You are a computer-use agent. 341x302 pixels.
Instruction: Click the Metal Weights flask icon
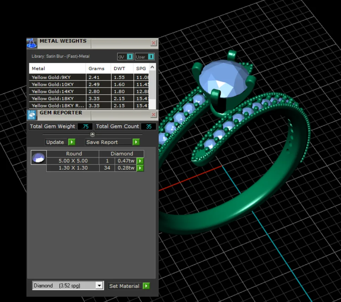pyautogui.click(x=32, y=43)
